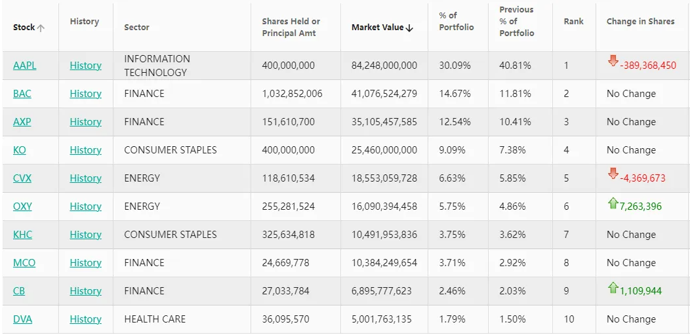This screenshot has height=335, width=690.
Task: View History for KHC
Action: (85, 235)
